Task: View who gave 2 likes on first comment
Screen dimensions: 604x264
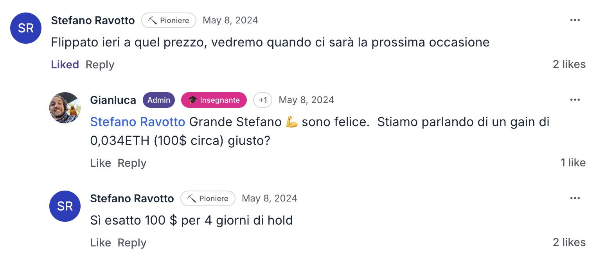Action: coord(569,64)
